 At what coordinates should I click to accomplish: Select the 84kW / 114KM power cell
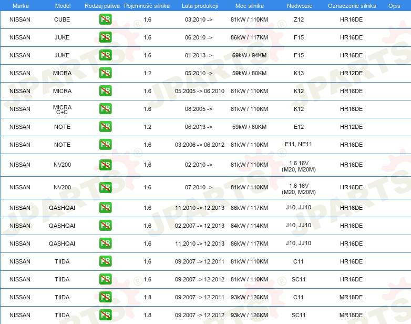[249, 226]
